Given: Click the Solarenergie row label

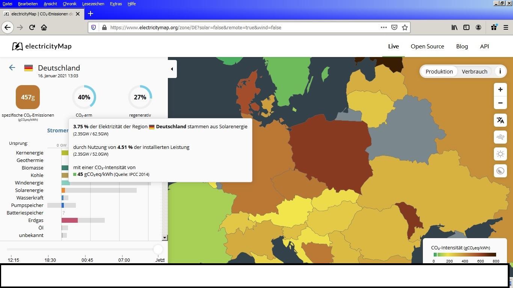Looking at the screenshot, I should 29,190.
